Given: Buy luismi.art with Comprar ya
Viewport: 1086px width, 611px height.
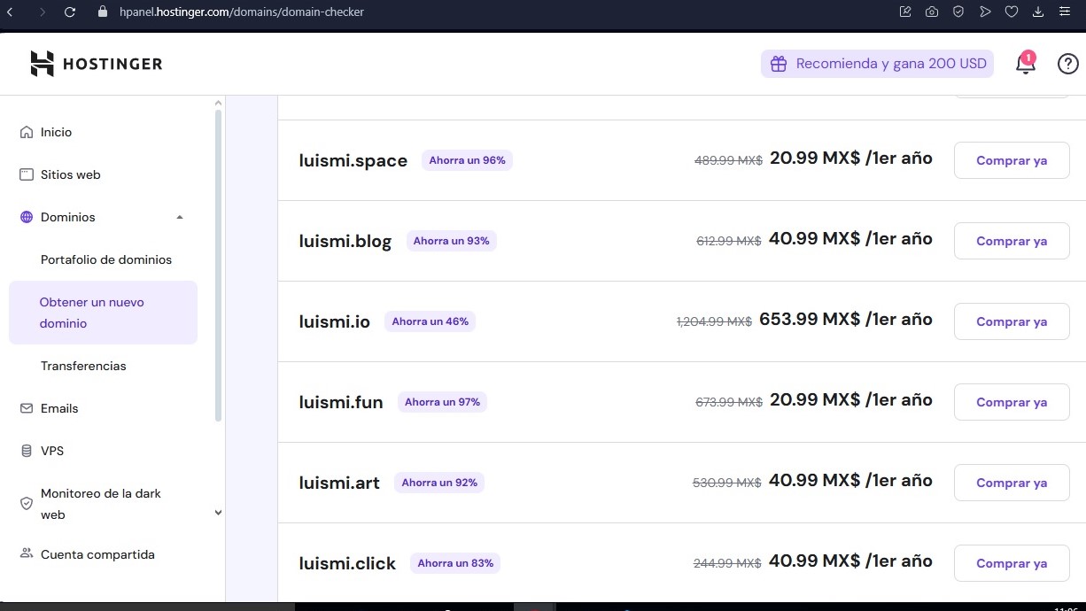Looking at the screenshot, I should point(1012,483).
